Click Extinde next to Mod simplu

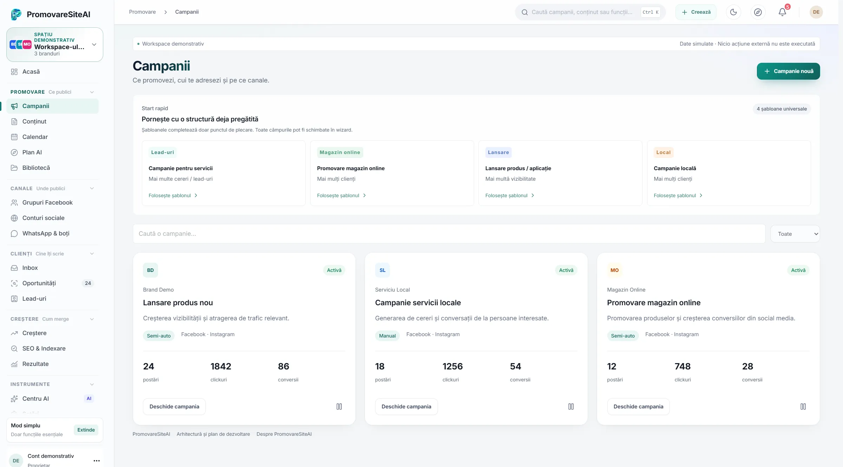pos(86,430)
